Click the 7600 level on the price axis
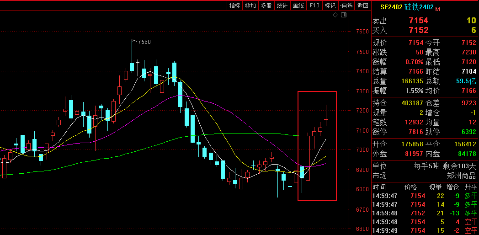479x235 pixels. (x=362, y=32)
